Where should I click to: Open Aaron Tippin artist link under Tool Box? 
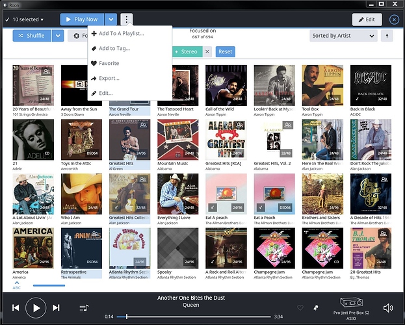click(312, 114)
